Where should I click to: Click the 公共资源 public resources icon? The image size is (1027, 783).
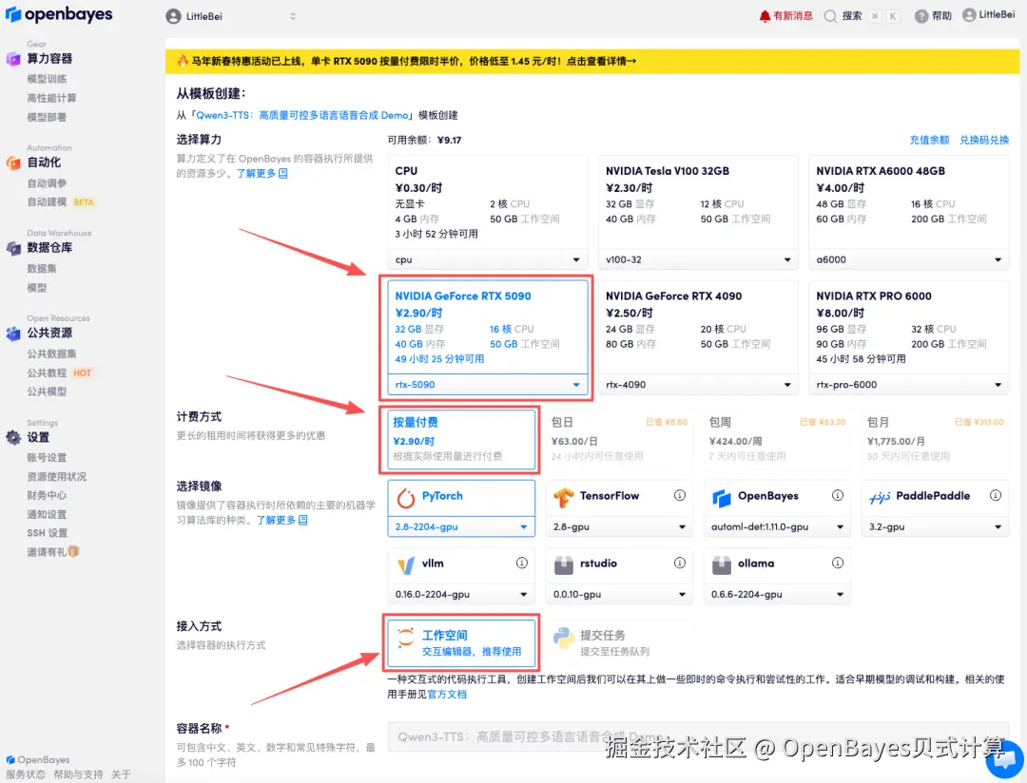[12, 334]
